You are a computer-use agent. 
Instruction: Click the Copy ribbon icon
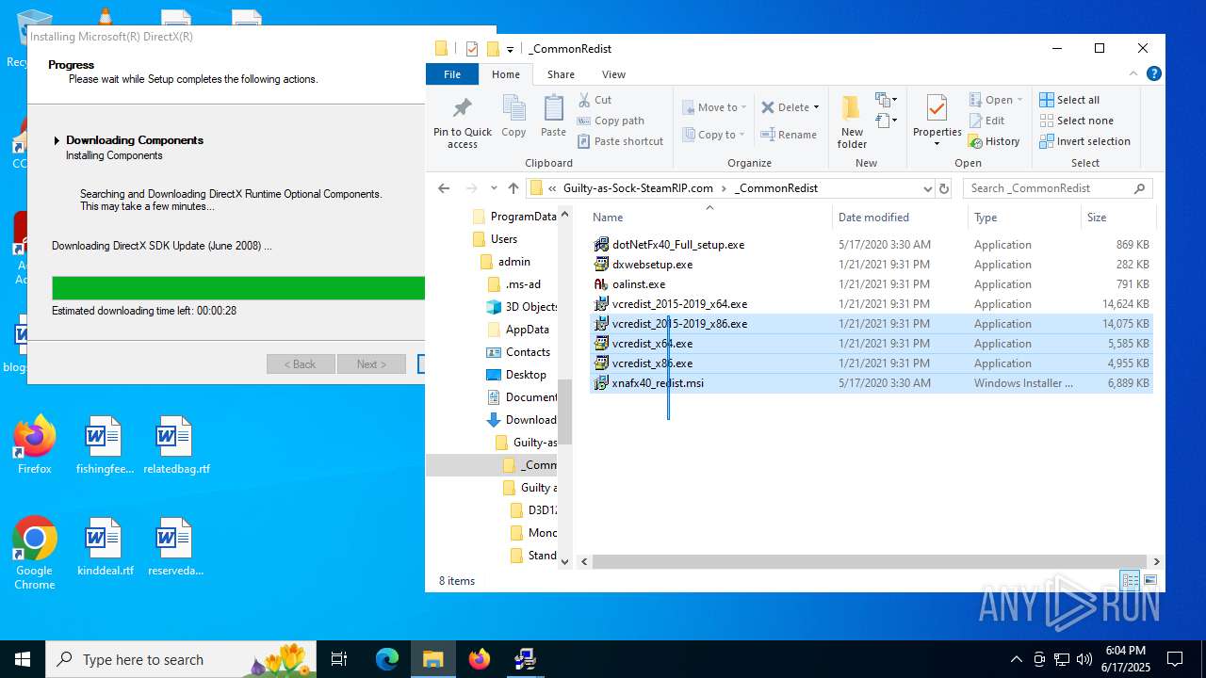[x=513, y=117]
